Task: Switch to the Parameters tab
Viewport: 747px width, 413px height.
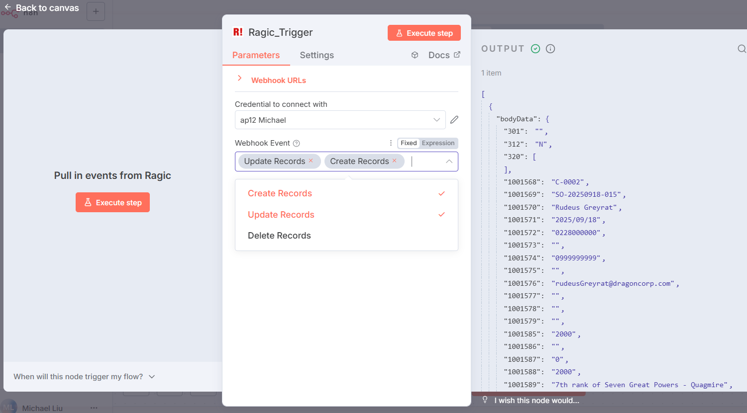Action: (256, 55)
